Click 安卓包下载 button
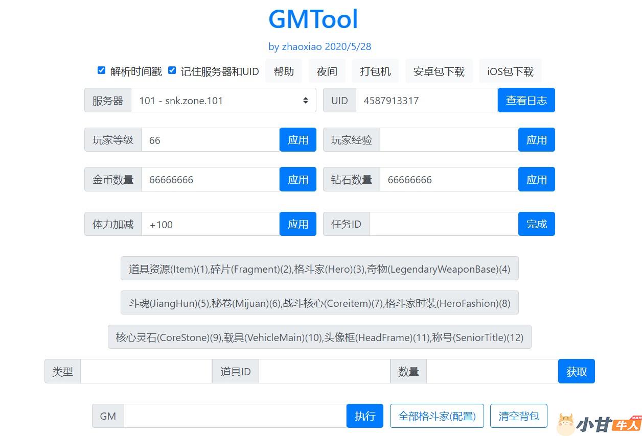 tap(439, 71)
